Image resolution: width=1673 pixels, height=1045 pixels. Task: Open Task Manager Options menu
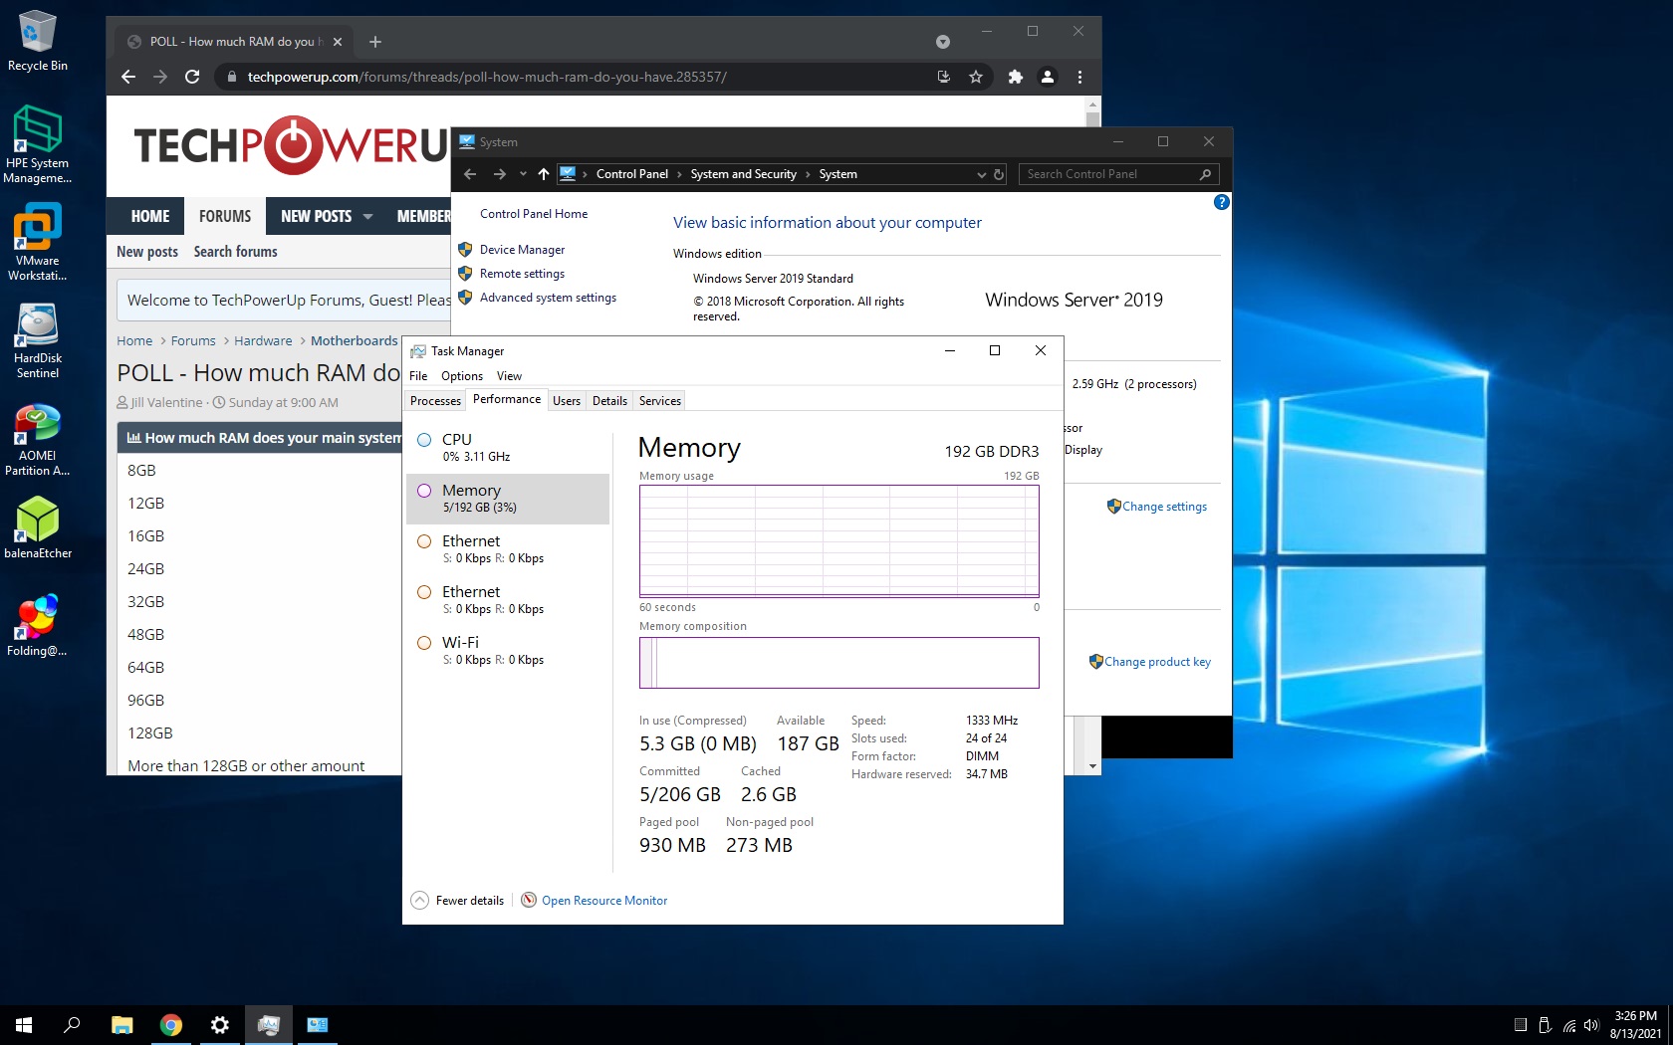462,376
